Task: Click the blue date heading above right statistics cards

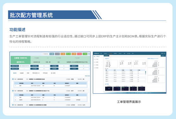Action: click(153, 59)
